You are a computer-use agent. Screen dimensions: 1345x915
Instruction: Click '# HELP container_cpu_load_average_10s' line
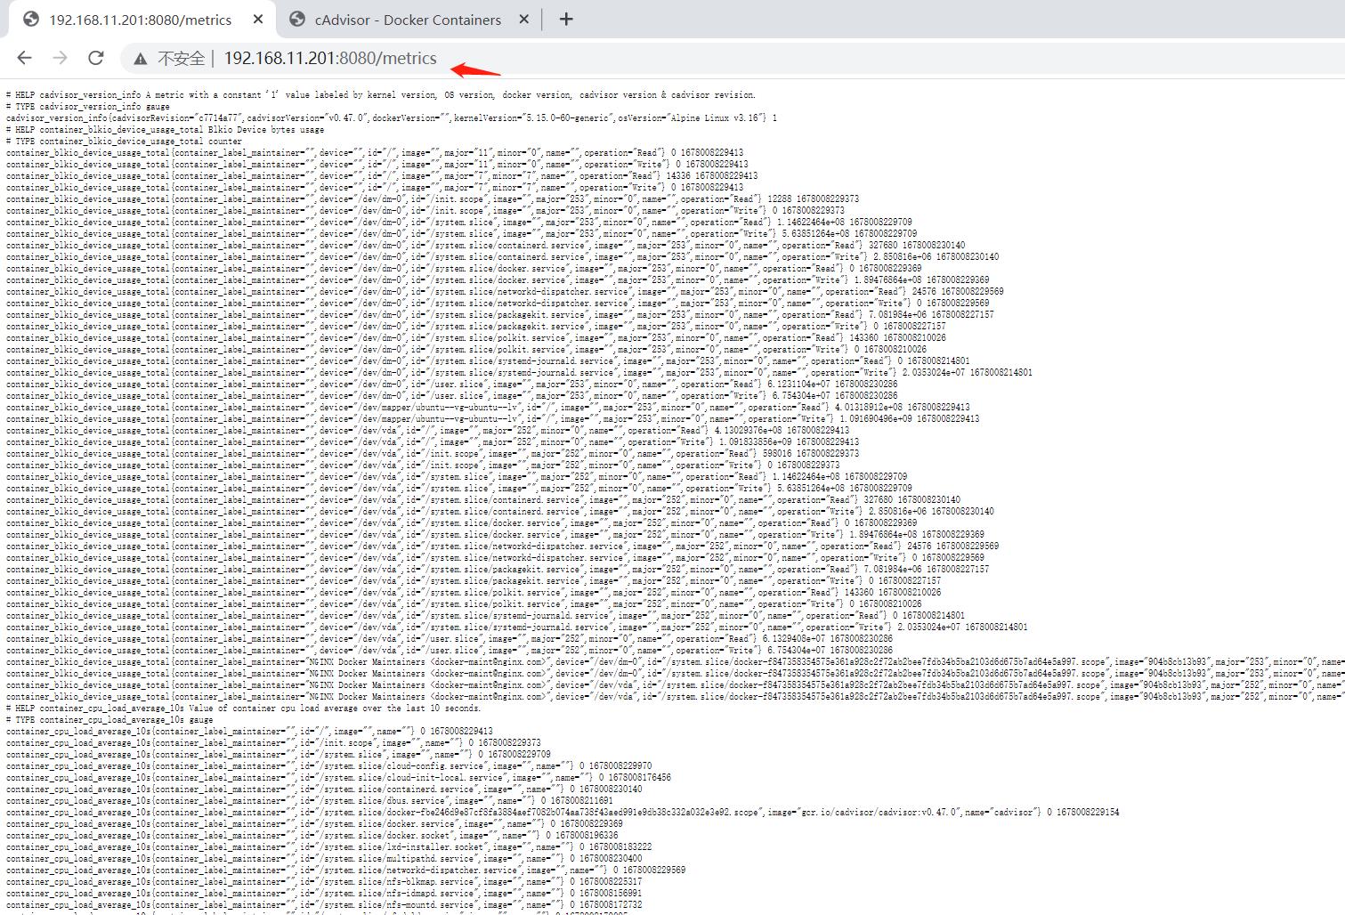[243, 709]
